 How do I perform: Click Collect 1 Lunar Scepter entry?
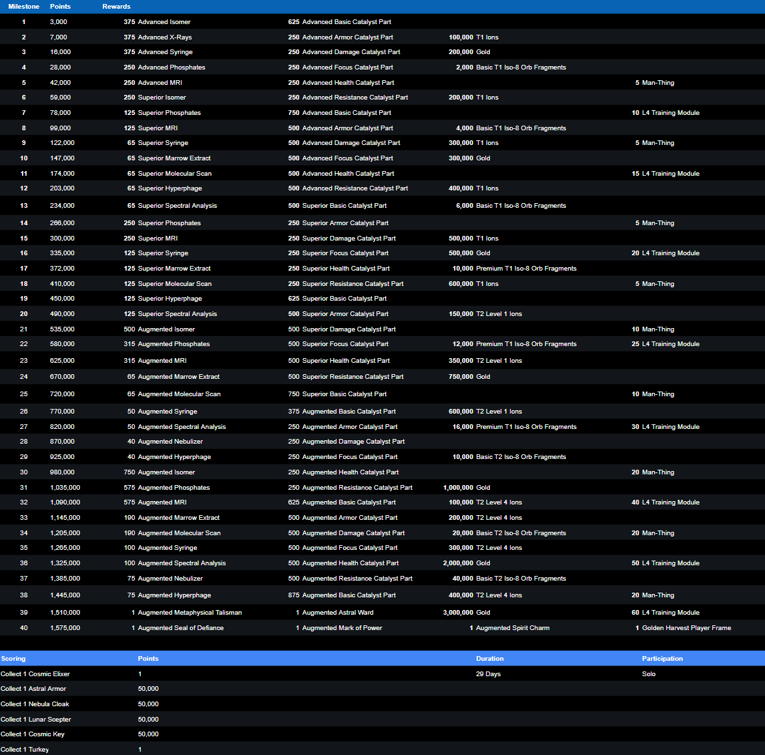[35, 720]
